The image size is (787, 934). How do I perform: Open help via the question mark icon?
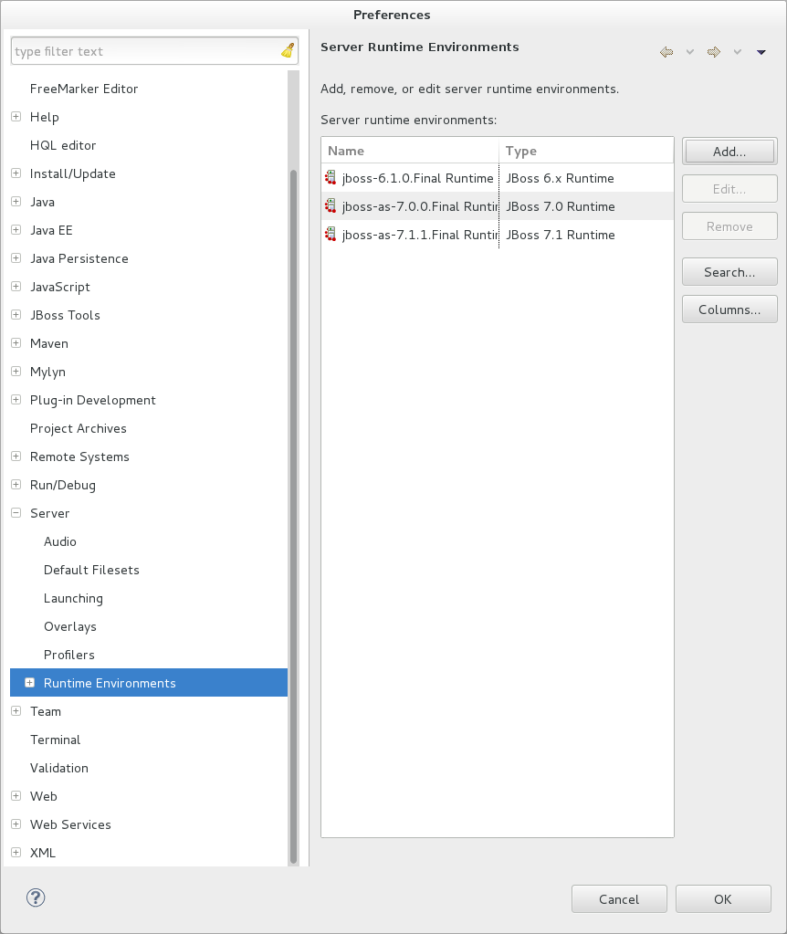pyautogui.click(x=36, y=897)
